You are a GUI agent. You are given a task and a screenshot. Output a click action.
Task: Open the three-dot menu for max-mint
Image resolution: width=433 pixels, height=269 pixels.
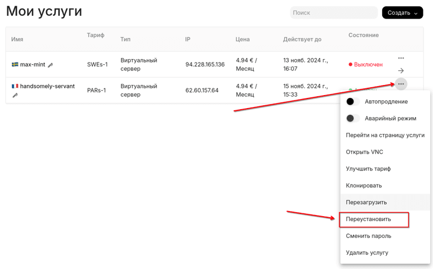(401, 58)
